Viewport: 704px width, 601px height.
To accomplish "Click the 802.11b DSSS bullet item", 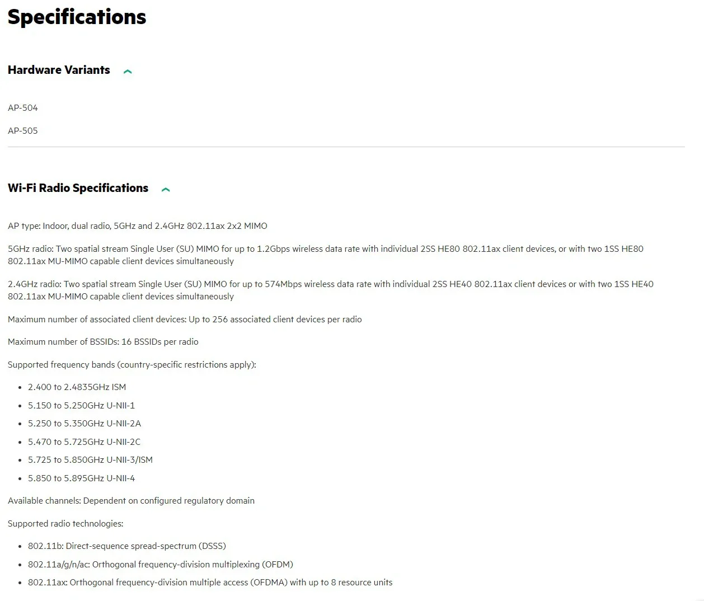I will click(x=127, y=546).
